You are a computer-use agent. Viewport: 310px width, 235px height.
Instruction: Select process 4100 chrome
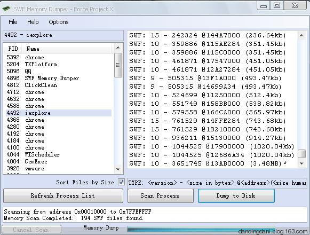point(59,147)
